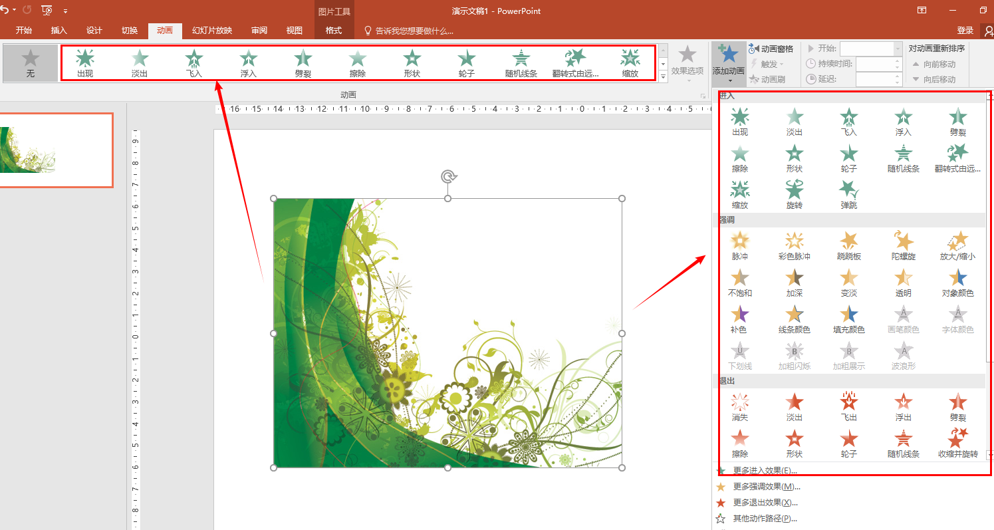994x530 pixels.
Task: Choose the 收缩并旋转 exit effect
Action: (958, 443)
